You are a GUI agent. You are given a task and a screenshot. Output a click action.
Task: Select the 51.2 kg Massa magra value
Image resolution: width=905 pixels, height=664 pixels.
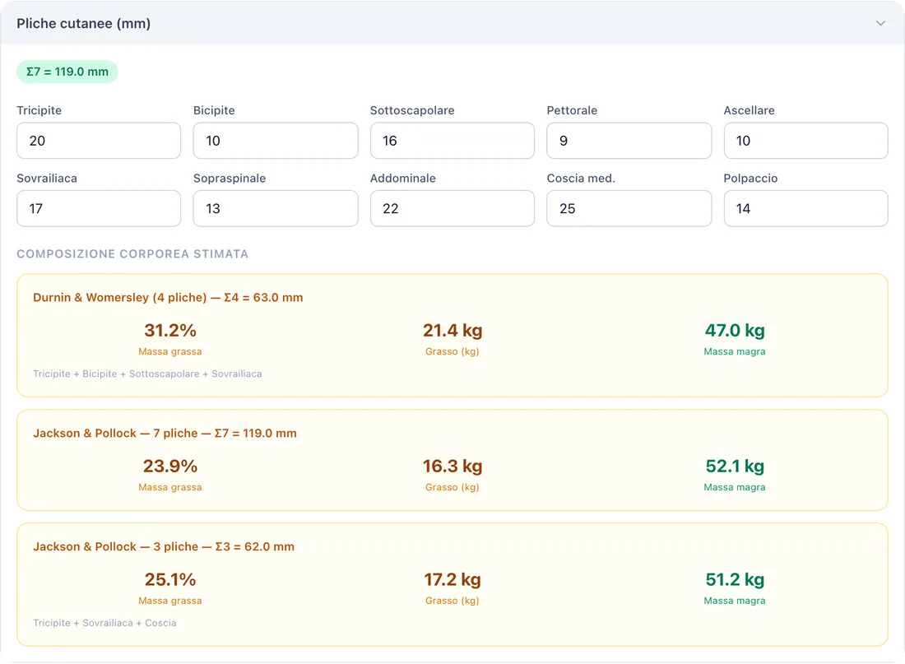tap(735, 579)
